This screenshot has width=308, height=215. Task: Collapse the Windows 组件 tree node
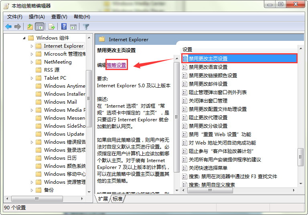pos(24,38)
